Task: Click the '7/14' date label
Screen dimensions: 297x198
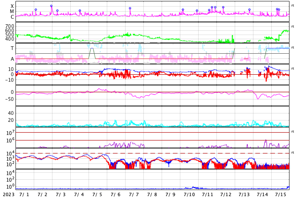Action: 262,195
